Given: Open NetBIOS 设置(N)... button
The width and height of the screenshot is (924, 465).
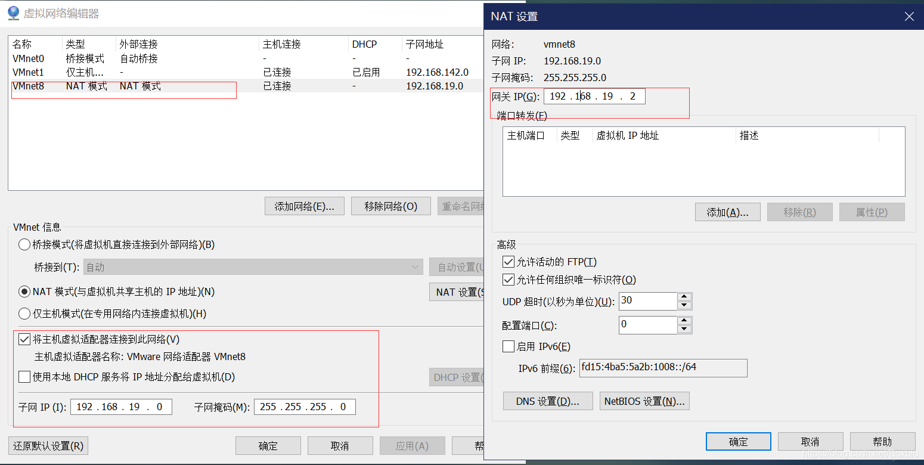Looking at the screenshot, I should (645, 401).
